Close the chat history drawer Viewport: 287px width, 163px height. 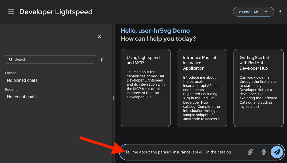99,37
